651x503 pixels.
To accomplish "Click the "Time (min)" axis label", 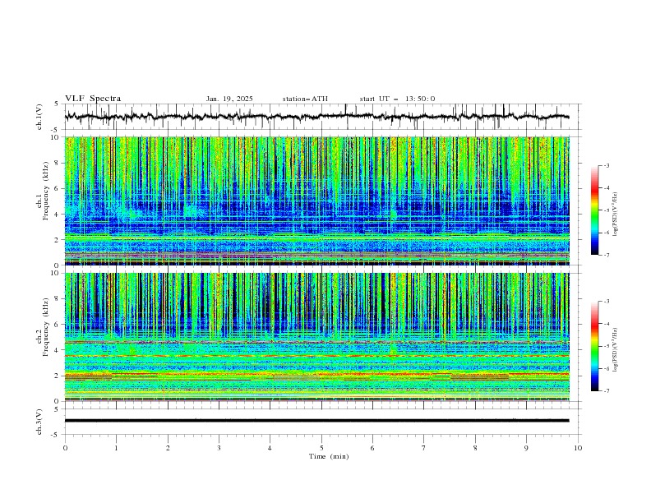I will tap(329, 456).
